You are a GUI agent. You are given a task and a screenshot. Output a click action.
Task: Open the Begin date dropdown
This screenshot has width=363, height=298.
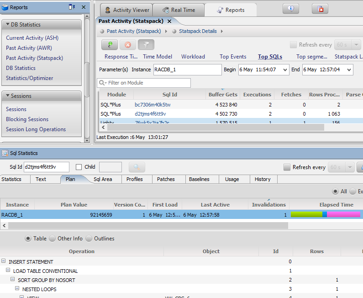(285, 69)
